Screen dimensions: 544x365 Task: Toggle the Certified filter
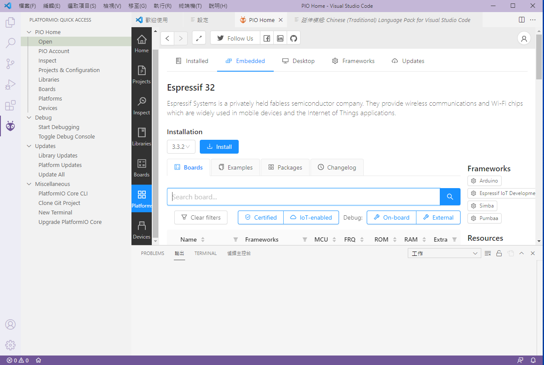(x=261, y=217)
